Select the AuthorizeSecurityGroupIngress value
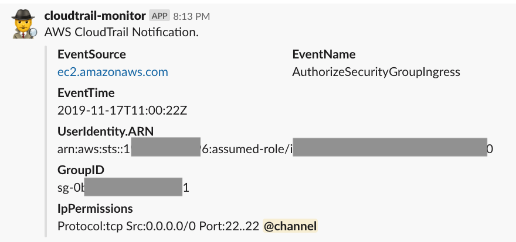This screenshot has width=516, height=242. click(x=376, y=72)
